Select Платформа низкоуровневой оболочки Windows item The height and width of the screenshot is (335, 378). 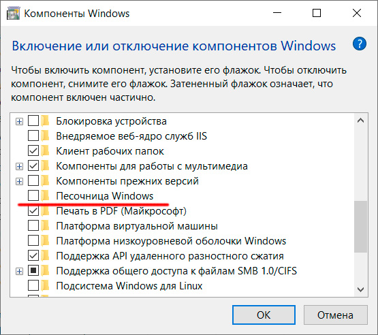[171, 241]
